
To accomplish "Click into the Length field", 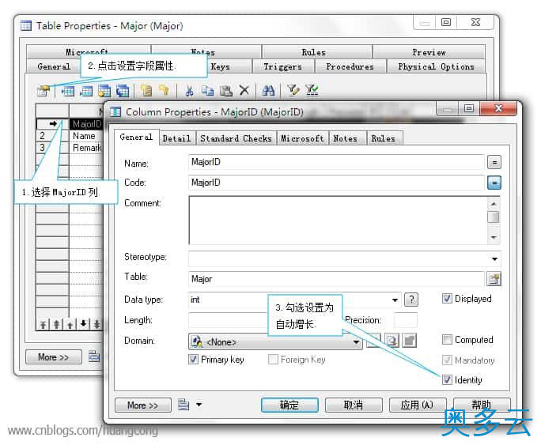I will click(x=229, y=320).
